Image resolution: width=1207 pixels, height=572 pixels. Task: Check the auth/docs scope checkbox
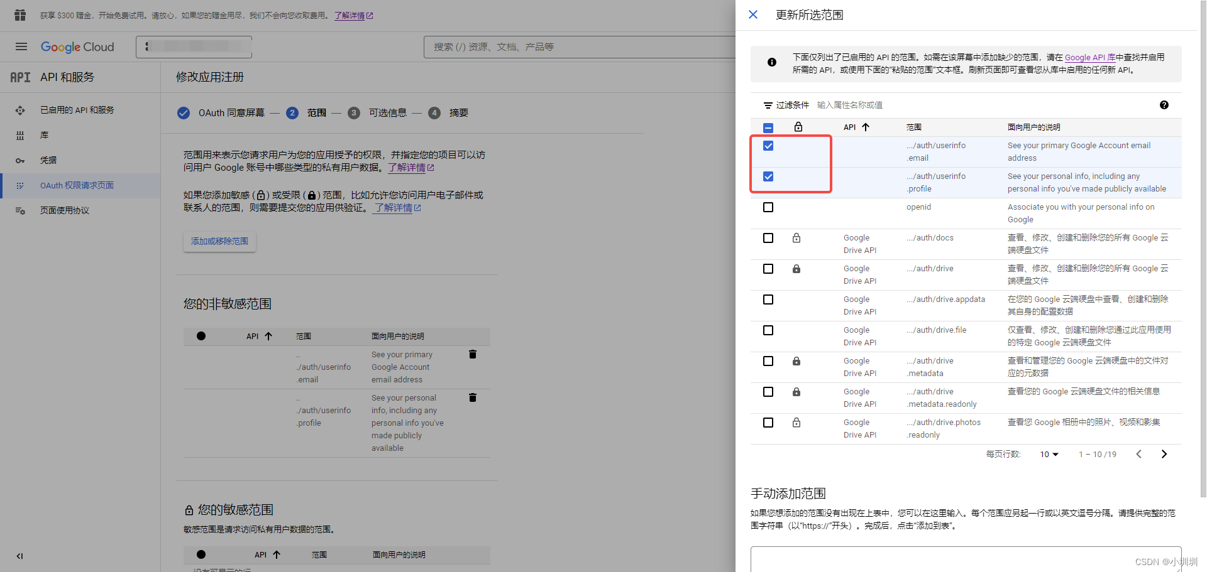768,238
